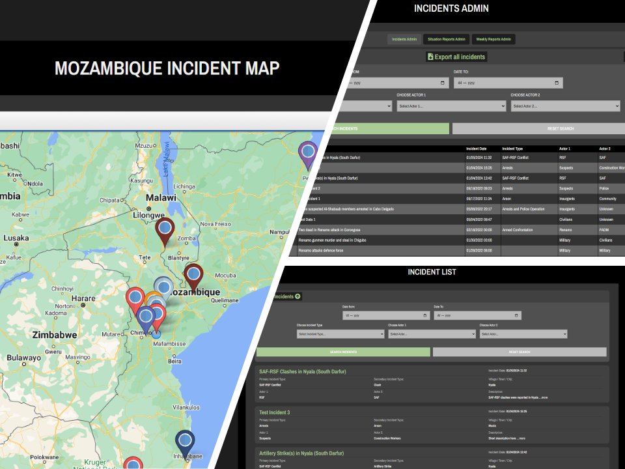Expand Select Incident Type dropdown in Incident List
625x469 pixels.
pyautogui.click(x=340, y=334)
